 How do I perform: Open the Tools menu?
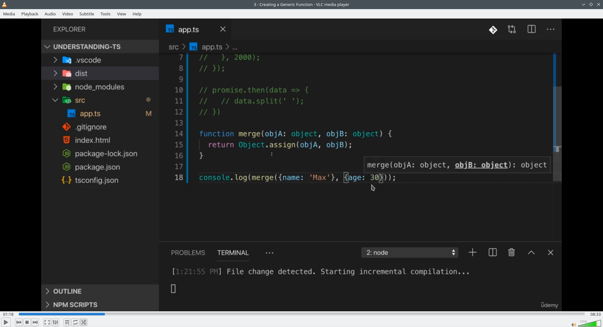pos(106,14)
